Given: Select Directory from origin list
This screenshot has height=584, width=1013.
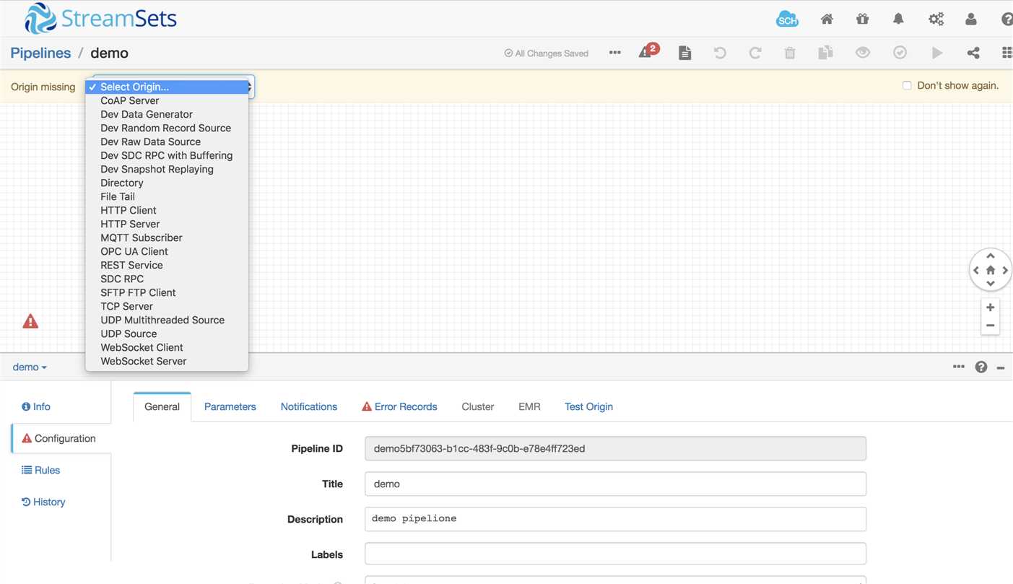Looking at the screenshot, I should tap(167, 183).
